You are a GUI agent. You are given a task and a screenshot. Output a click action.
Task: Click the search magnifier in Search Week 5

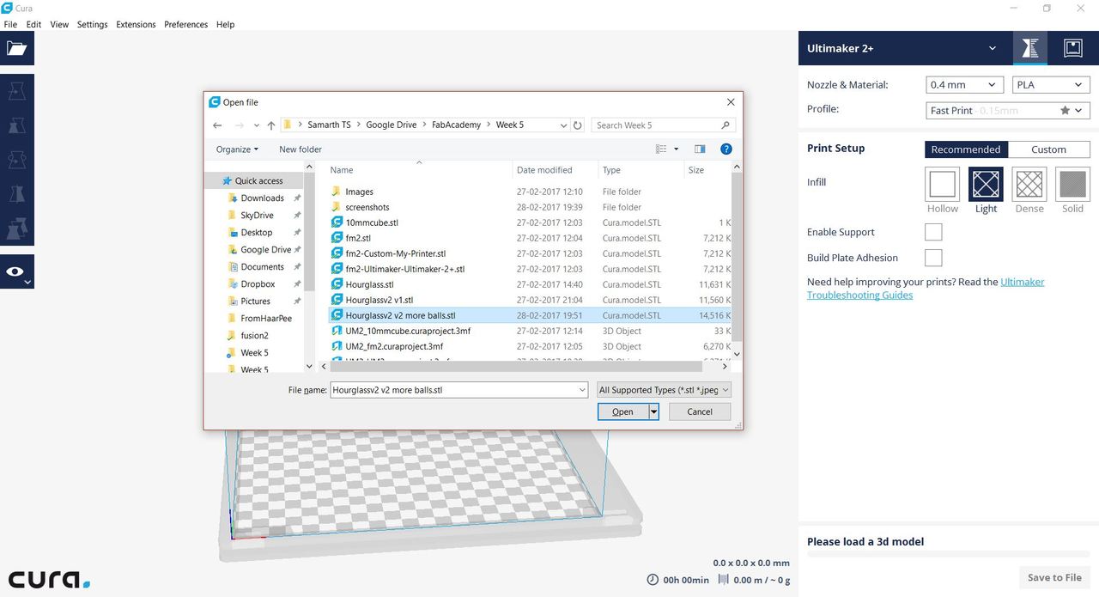pos(726,125)
